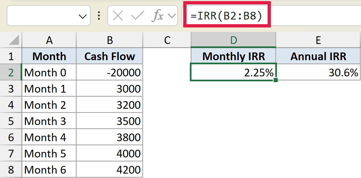This screenshot has height=178, width=361.
Task: Select row 5 header
Action: point(11,121)
